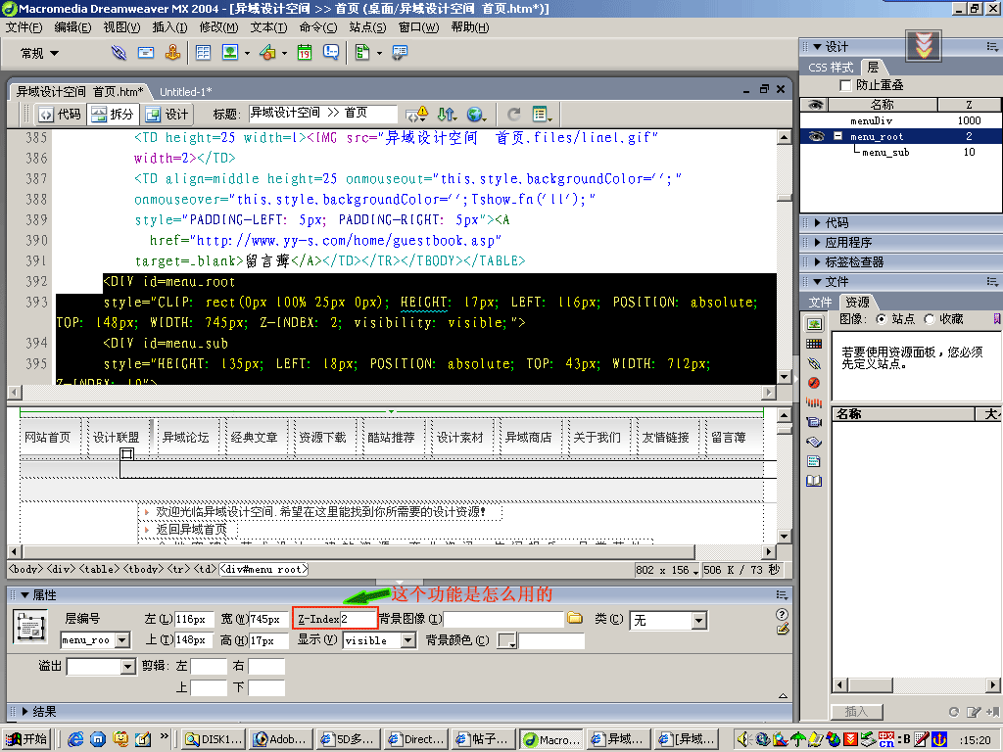The height and width of the screenshot is (752, 1003).
Task: Open the 显示 visibility dropdown
Action: [x=408, y=640]
